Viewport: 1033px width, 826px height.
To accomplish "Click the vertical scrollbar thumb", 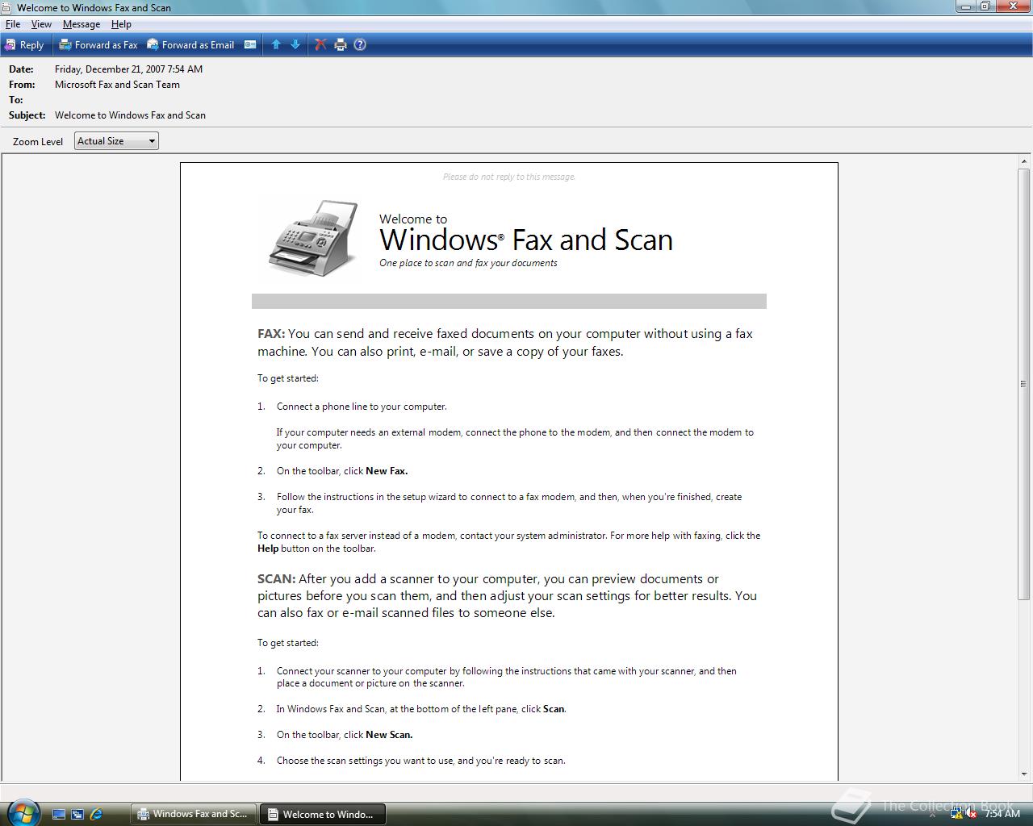I will [x=1024, y=384].
